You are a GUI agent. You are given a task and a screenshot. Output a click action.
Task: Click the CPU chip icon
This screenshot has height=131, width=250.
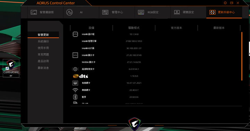pyautogui.click(x=75, y=34)
